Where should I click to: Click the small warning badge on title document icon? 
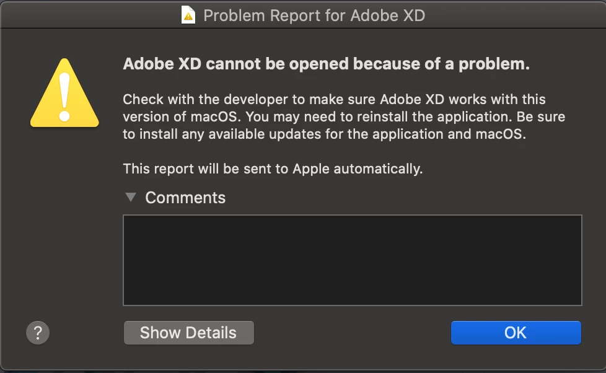click(188, 17)
